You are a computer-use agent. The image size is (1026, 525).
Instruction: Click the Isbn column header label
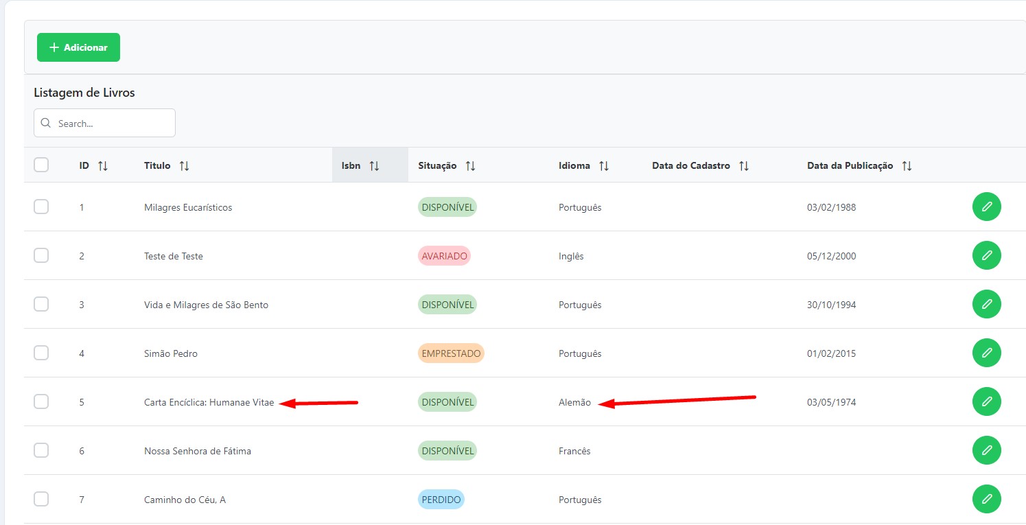(x=351, y=165)
